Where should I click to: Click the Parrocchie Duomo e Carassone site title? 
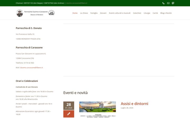pyautogui.click(x=36, y=12)
